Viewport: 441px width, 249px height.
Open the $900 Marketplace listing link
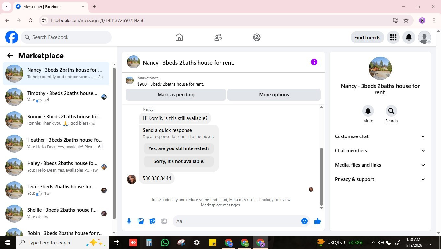coord(171,84)
